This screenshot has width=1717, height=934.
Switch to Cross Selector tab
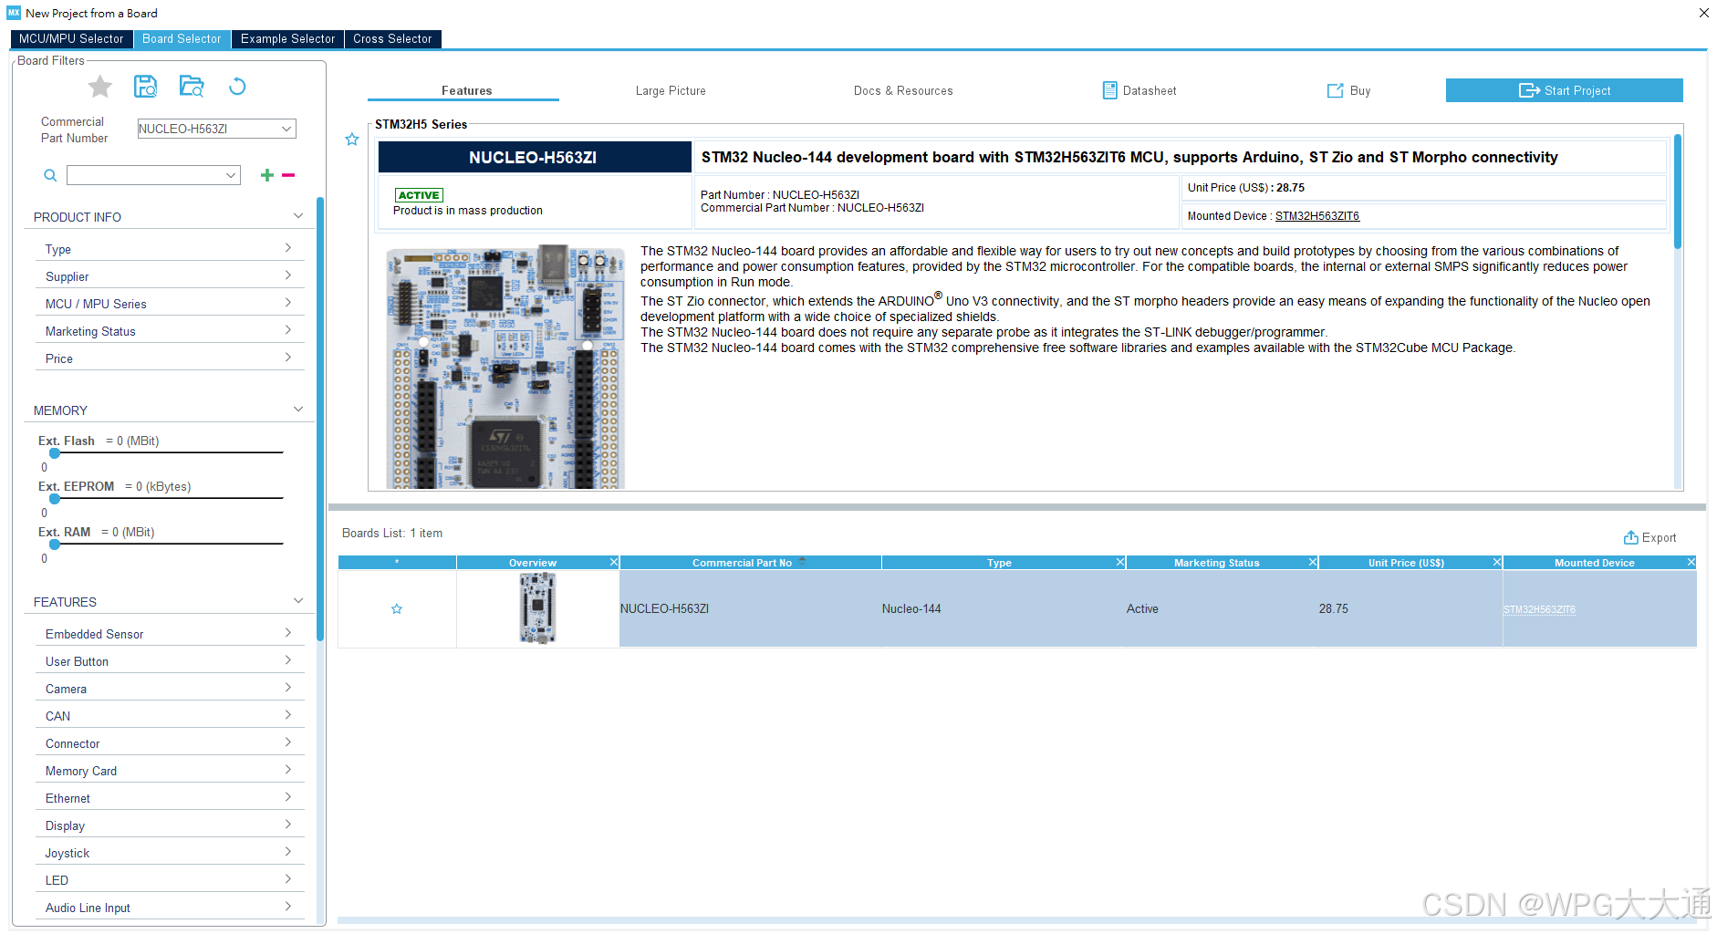[x=392, y=39]
